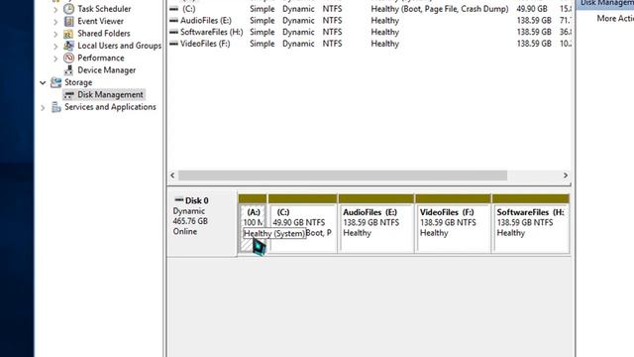Screen dimensions: 634x357
Task: Select SoftwareFiles (H:) in volume list
Action: coord(211,32)
